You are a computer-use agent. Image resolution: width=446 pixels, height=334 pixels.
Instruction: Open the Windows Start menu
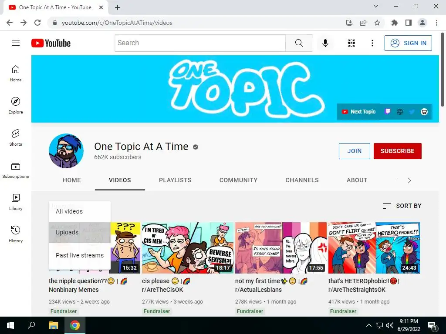pyautogui.click(x=10, y=325)
